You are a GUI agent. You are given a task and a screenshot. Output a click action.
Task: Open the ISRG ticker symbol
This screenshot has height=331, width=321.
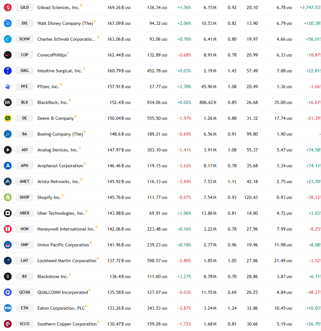25,71
